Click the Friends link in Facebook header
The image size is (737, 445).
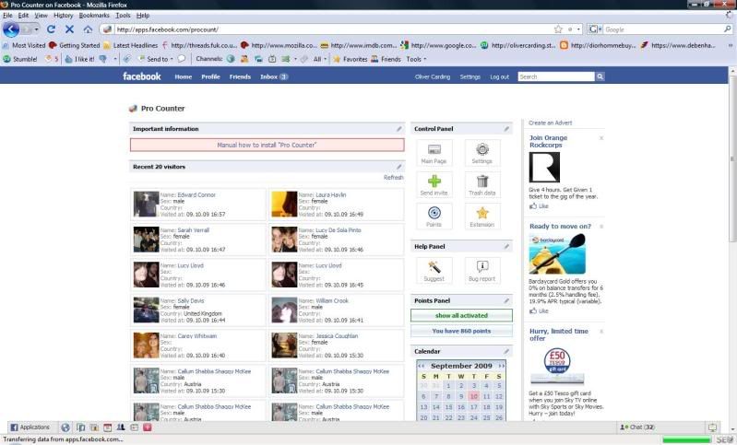tap(240, 76)
